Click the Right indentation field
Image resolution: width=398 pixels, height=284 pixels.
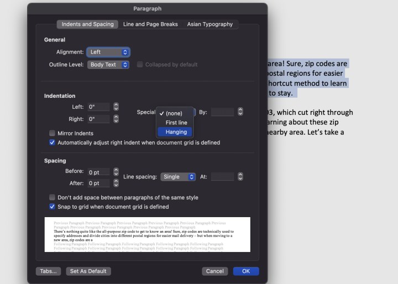[98, 119]
